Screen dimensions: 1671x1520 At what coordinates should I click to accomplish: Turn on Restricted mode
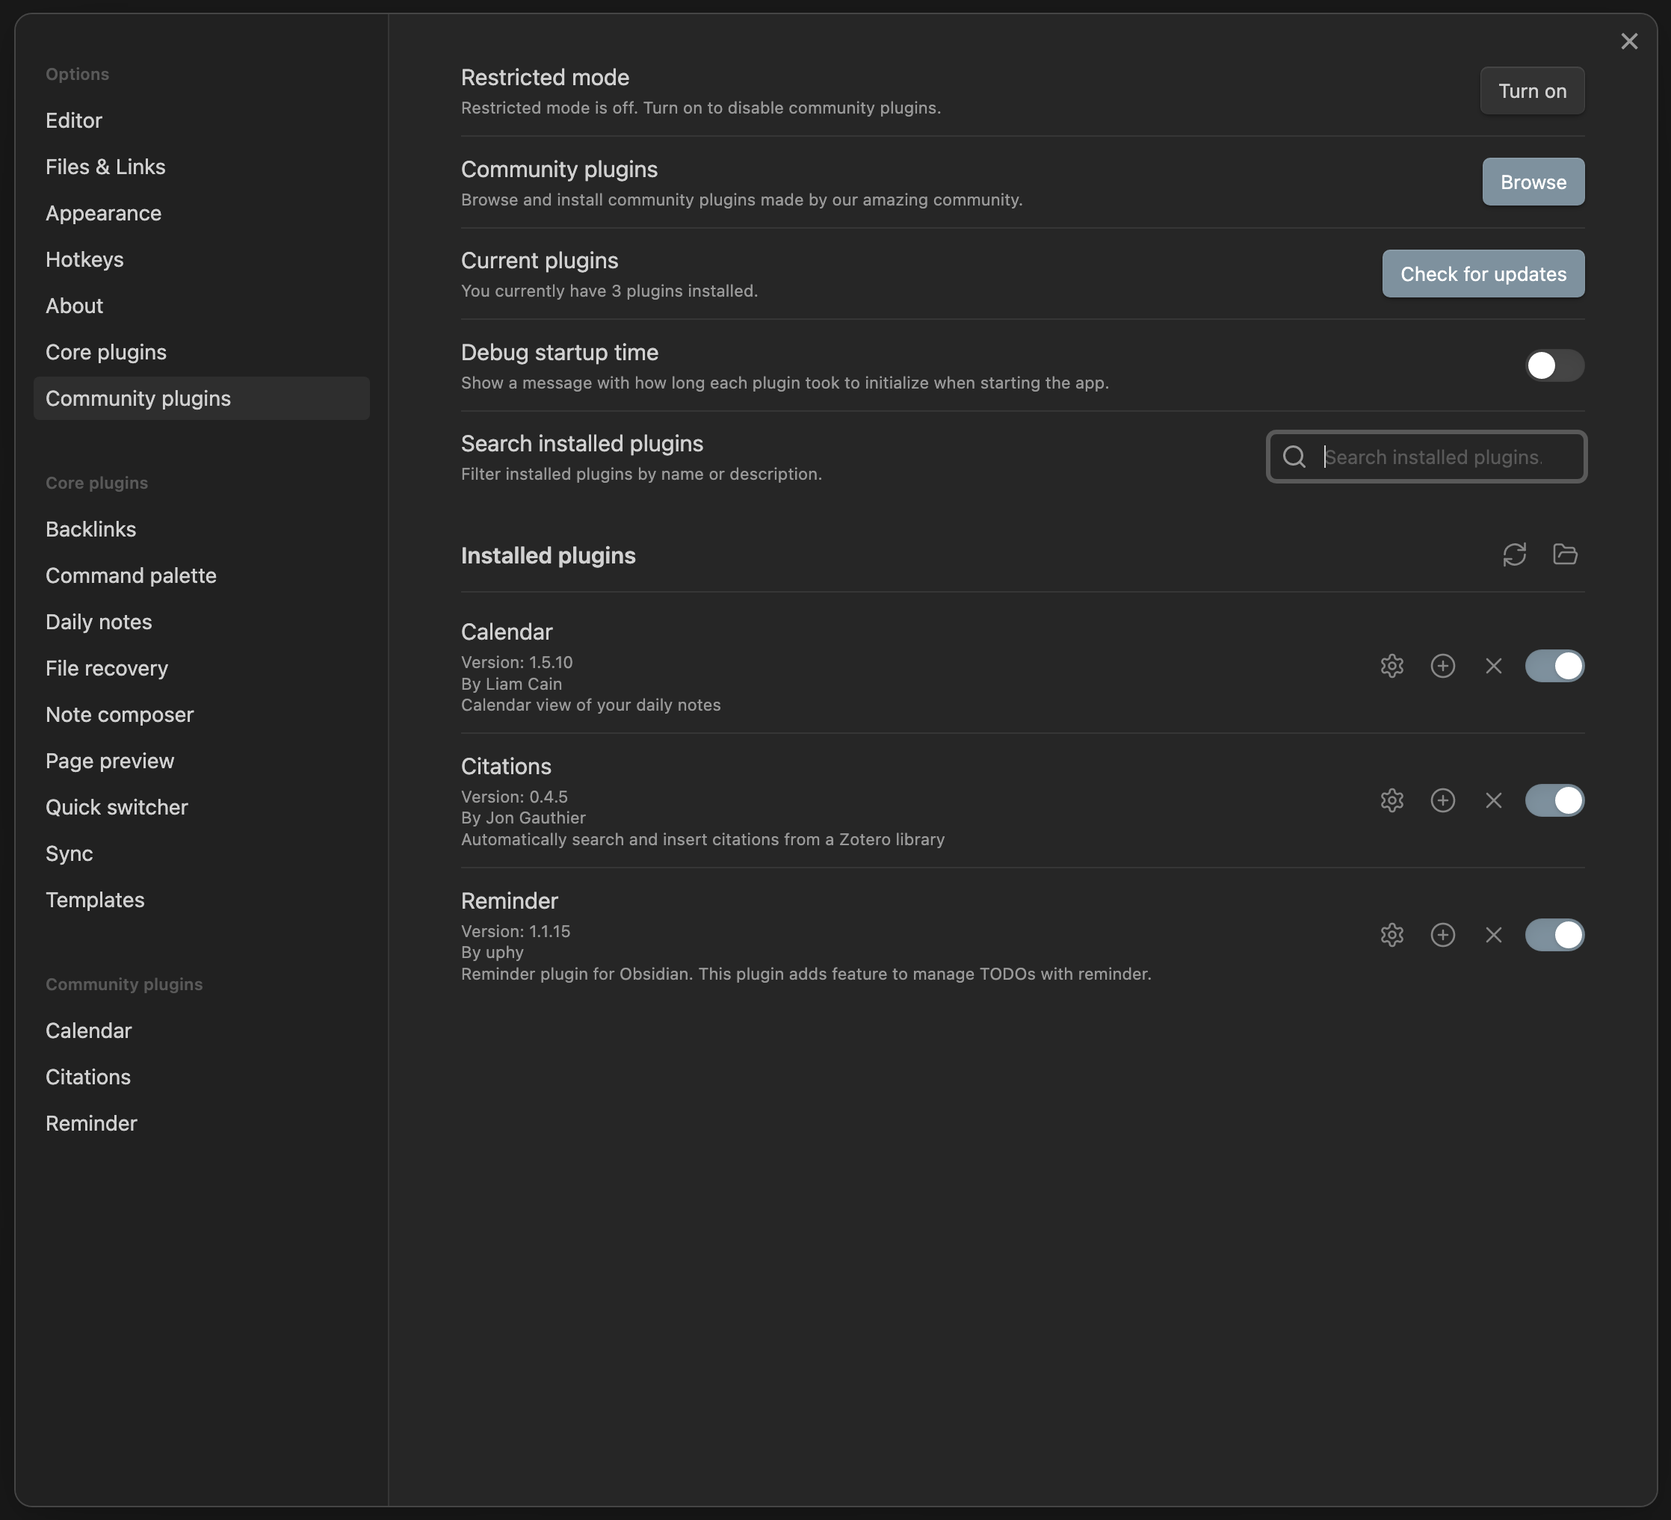[x=1532, y=90]
